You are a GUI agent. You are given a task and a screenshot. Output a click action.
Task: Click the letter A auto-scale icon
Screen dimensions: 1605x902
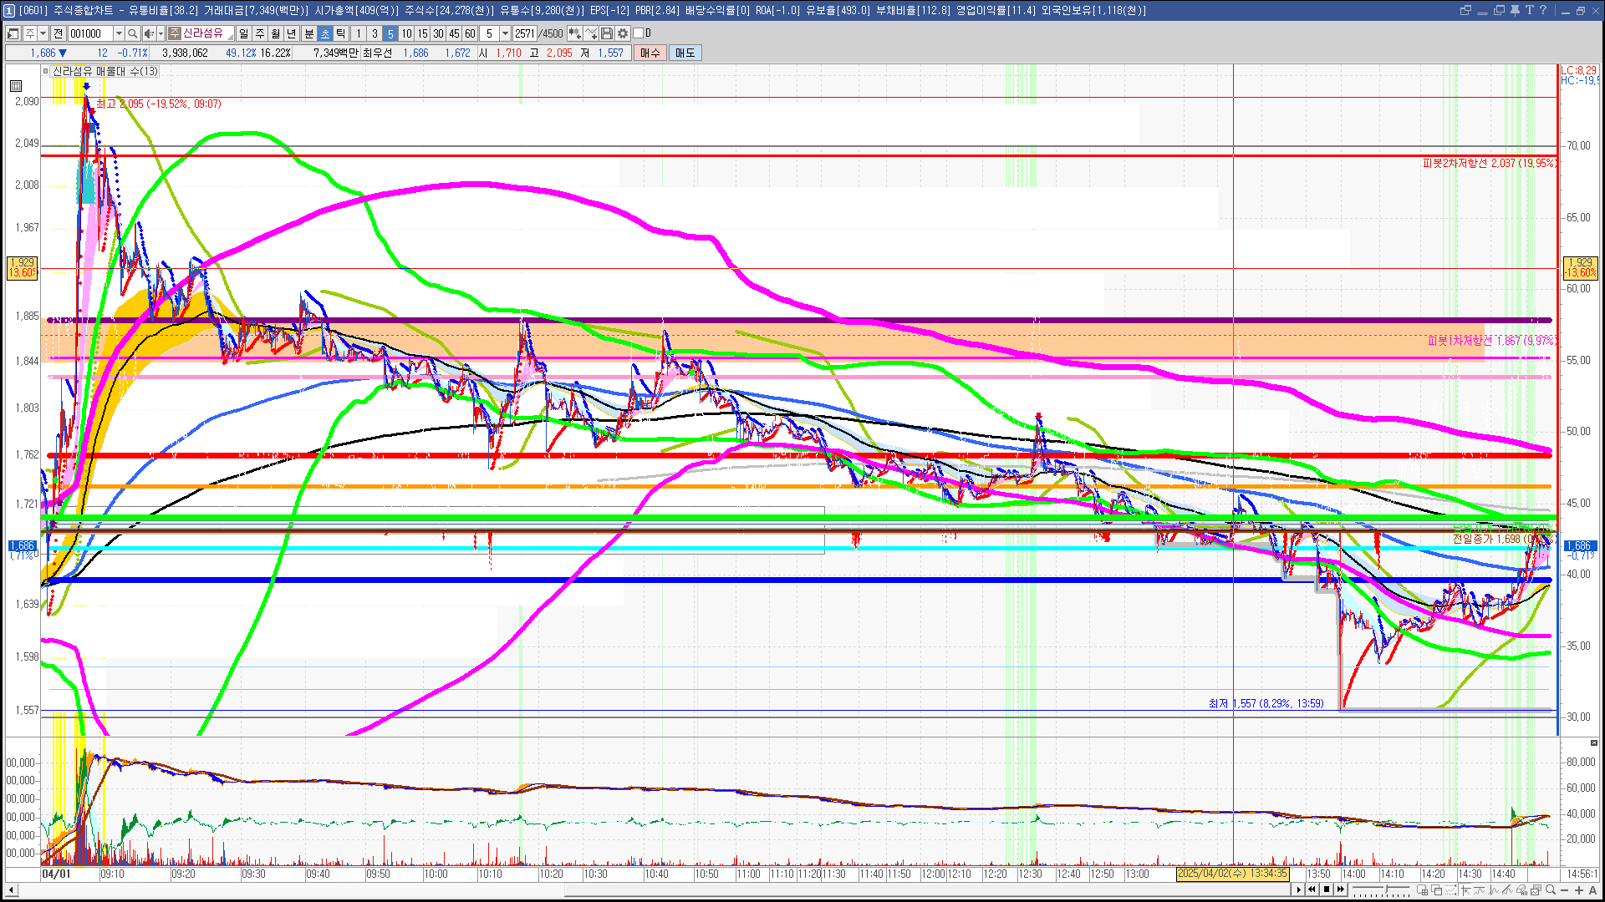1592,890
